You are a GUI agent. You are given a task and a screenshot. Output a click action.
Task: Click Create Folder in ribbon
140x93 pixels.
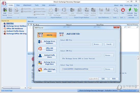[x=39, y=9]
